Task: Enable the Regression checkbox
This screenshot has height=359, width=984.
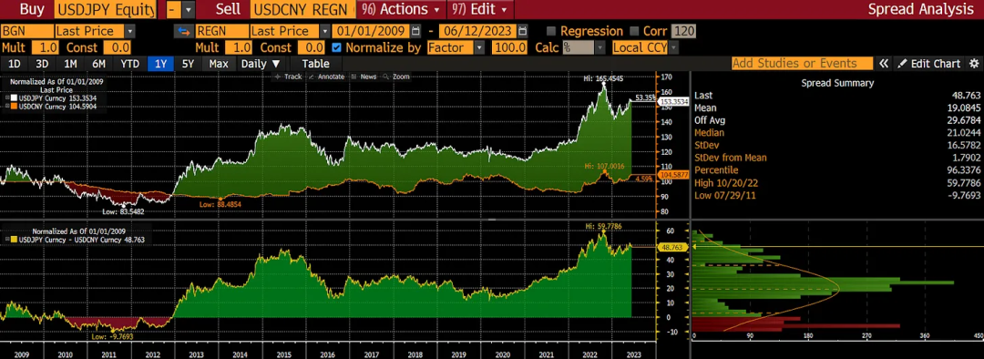Action: pos(551,31)
